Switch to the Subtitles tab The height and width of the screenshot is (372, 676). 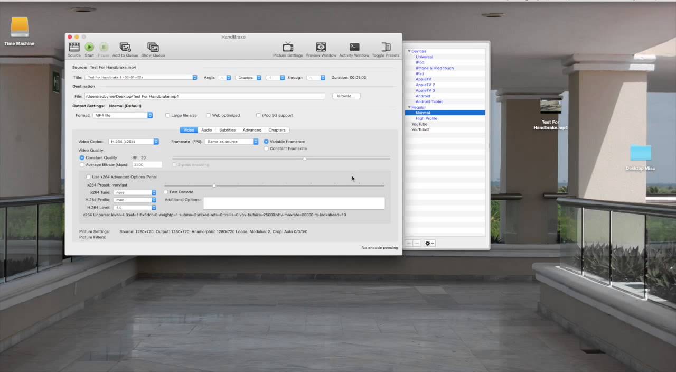227,130
